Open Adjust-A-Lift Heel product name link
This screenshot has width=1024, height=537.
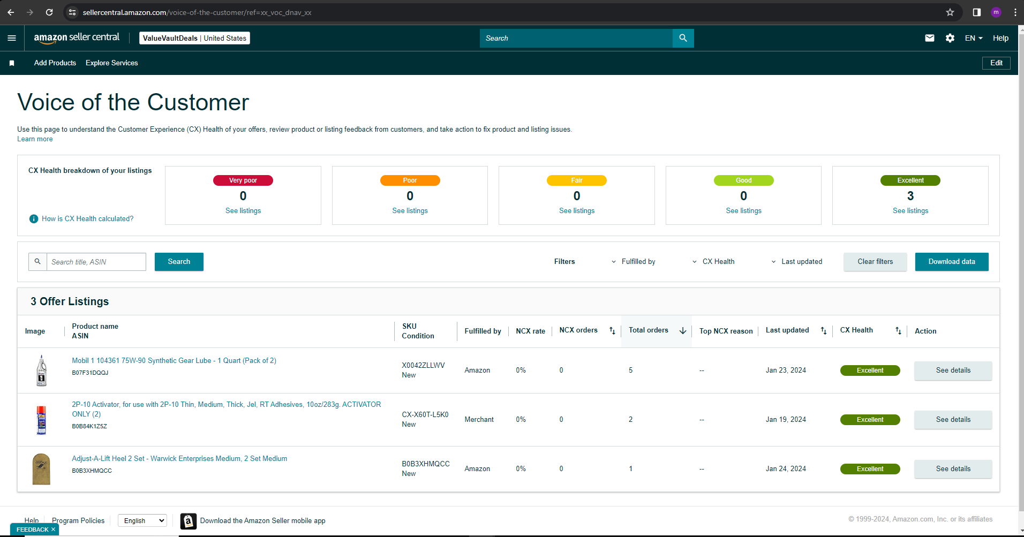(179, 459)
